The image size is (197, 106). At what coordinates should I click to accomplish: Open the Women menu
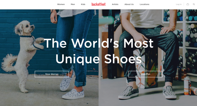point(61,4)
